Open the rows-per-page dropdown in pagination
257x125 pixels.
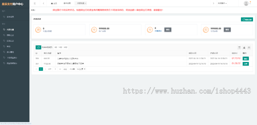(81, 69)
